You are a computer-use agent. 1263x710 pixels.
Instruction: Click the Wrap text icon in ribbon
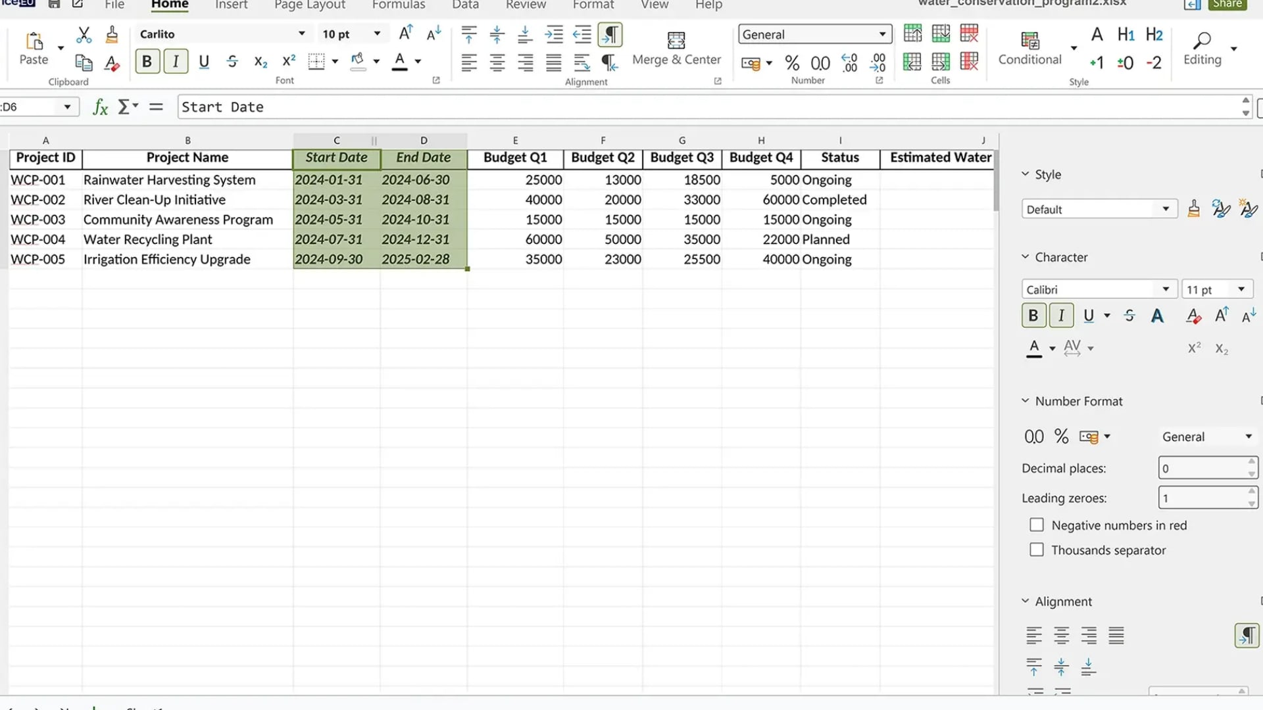pyautogui.click(x=582, y=63)
